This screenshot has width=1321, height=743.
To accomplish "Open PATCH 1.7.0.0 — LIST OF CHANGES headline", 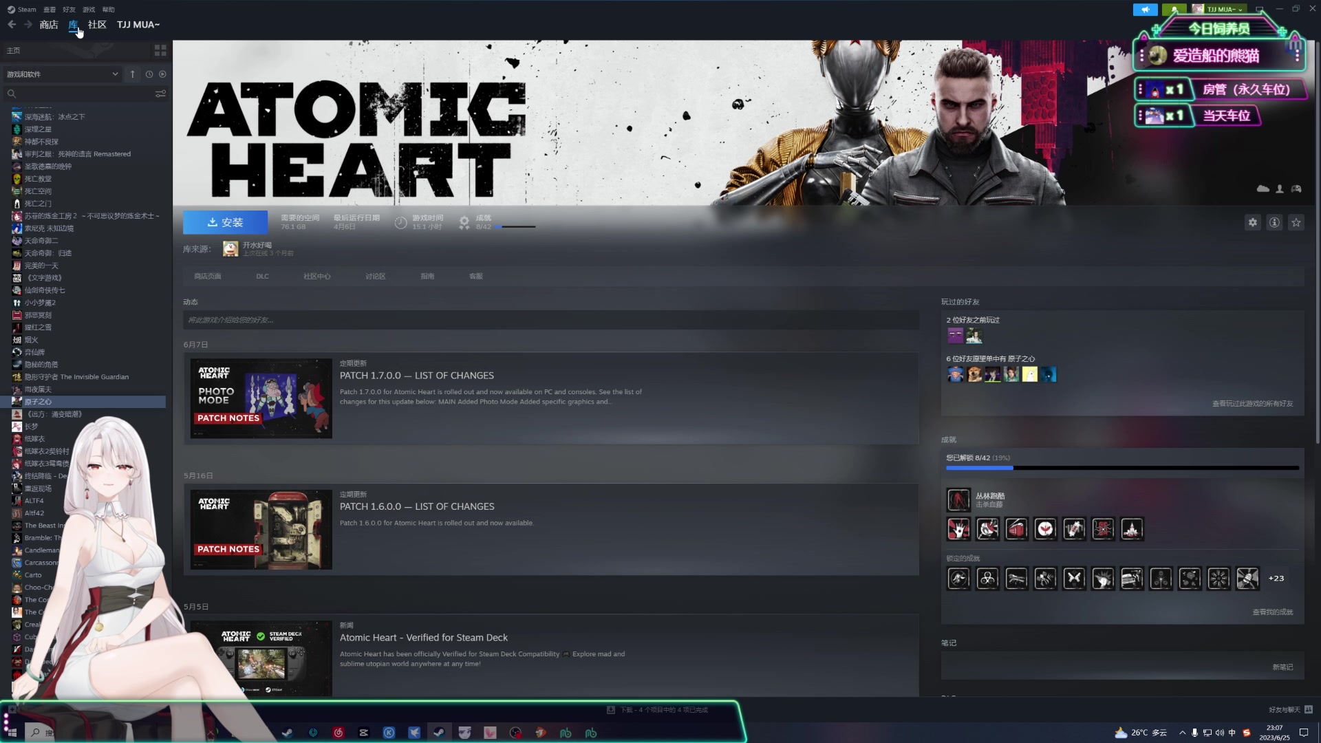I will click(417, 376).
